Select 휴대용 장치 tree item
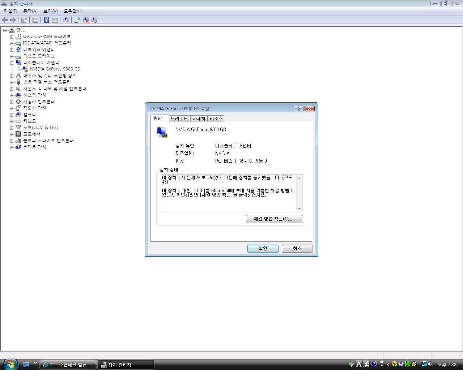 pos(35,147)
